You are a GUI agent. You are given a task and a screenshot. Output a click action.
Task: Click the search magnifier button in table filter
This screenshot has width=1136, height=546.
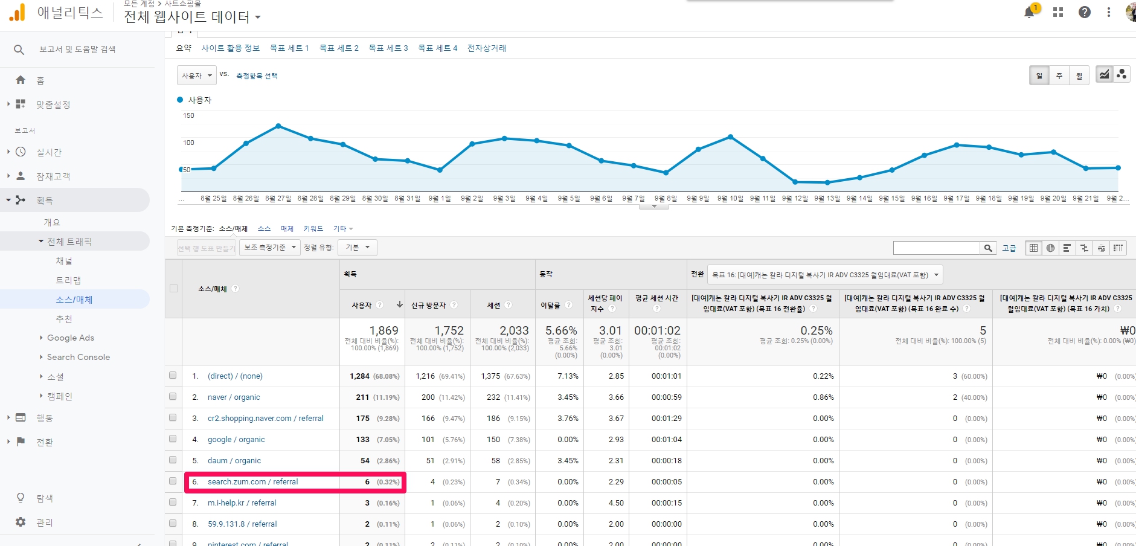[988, 248]
